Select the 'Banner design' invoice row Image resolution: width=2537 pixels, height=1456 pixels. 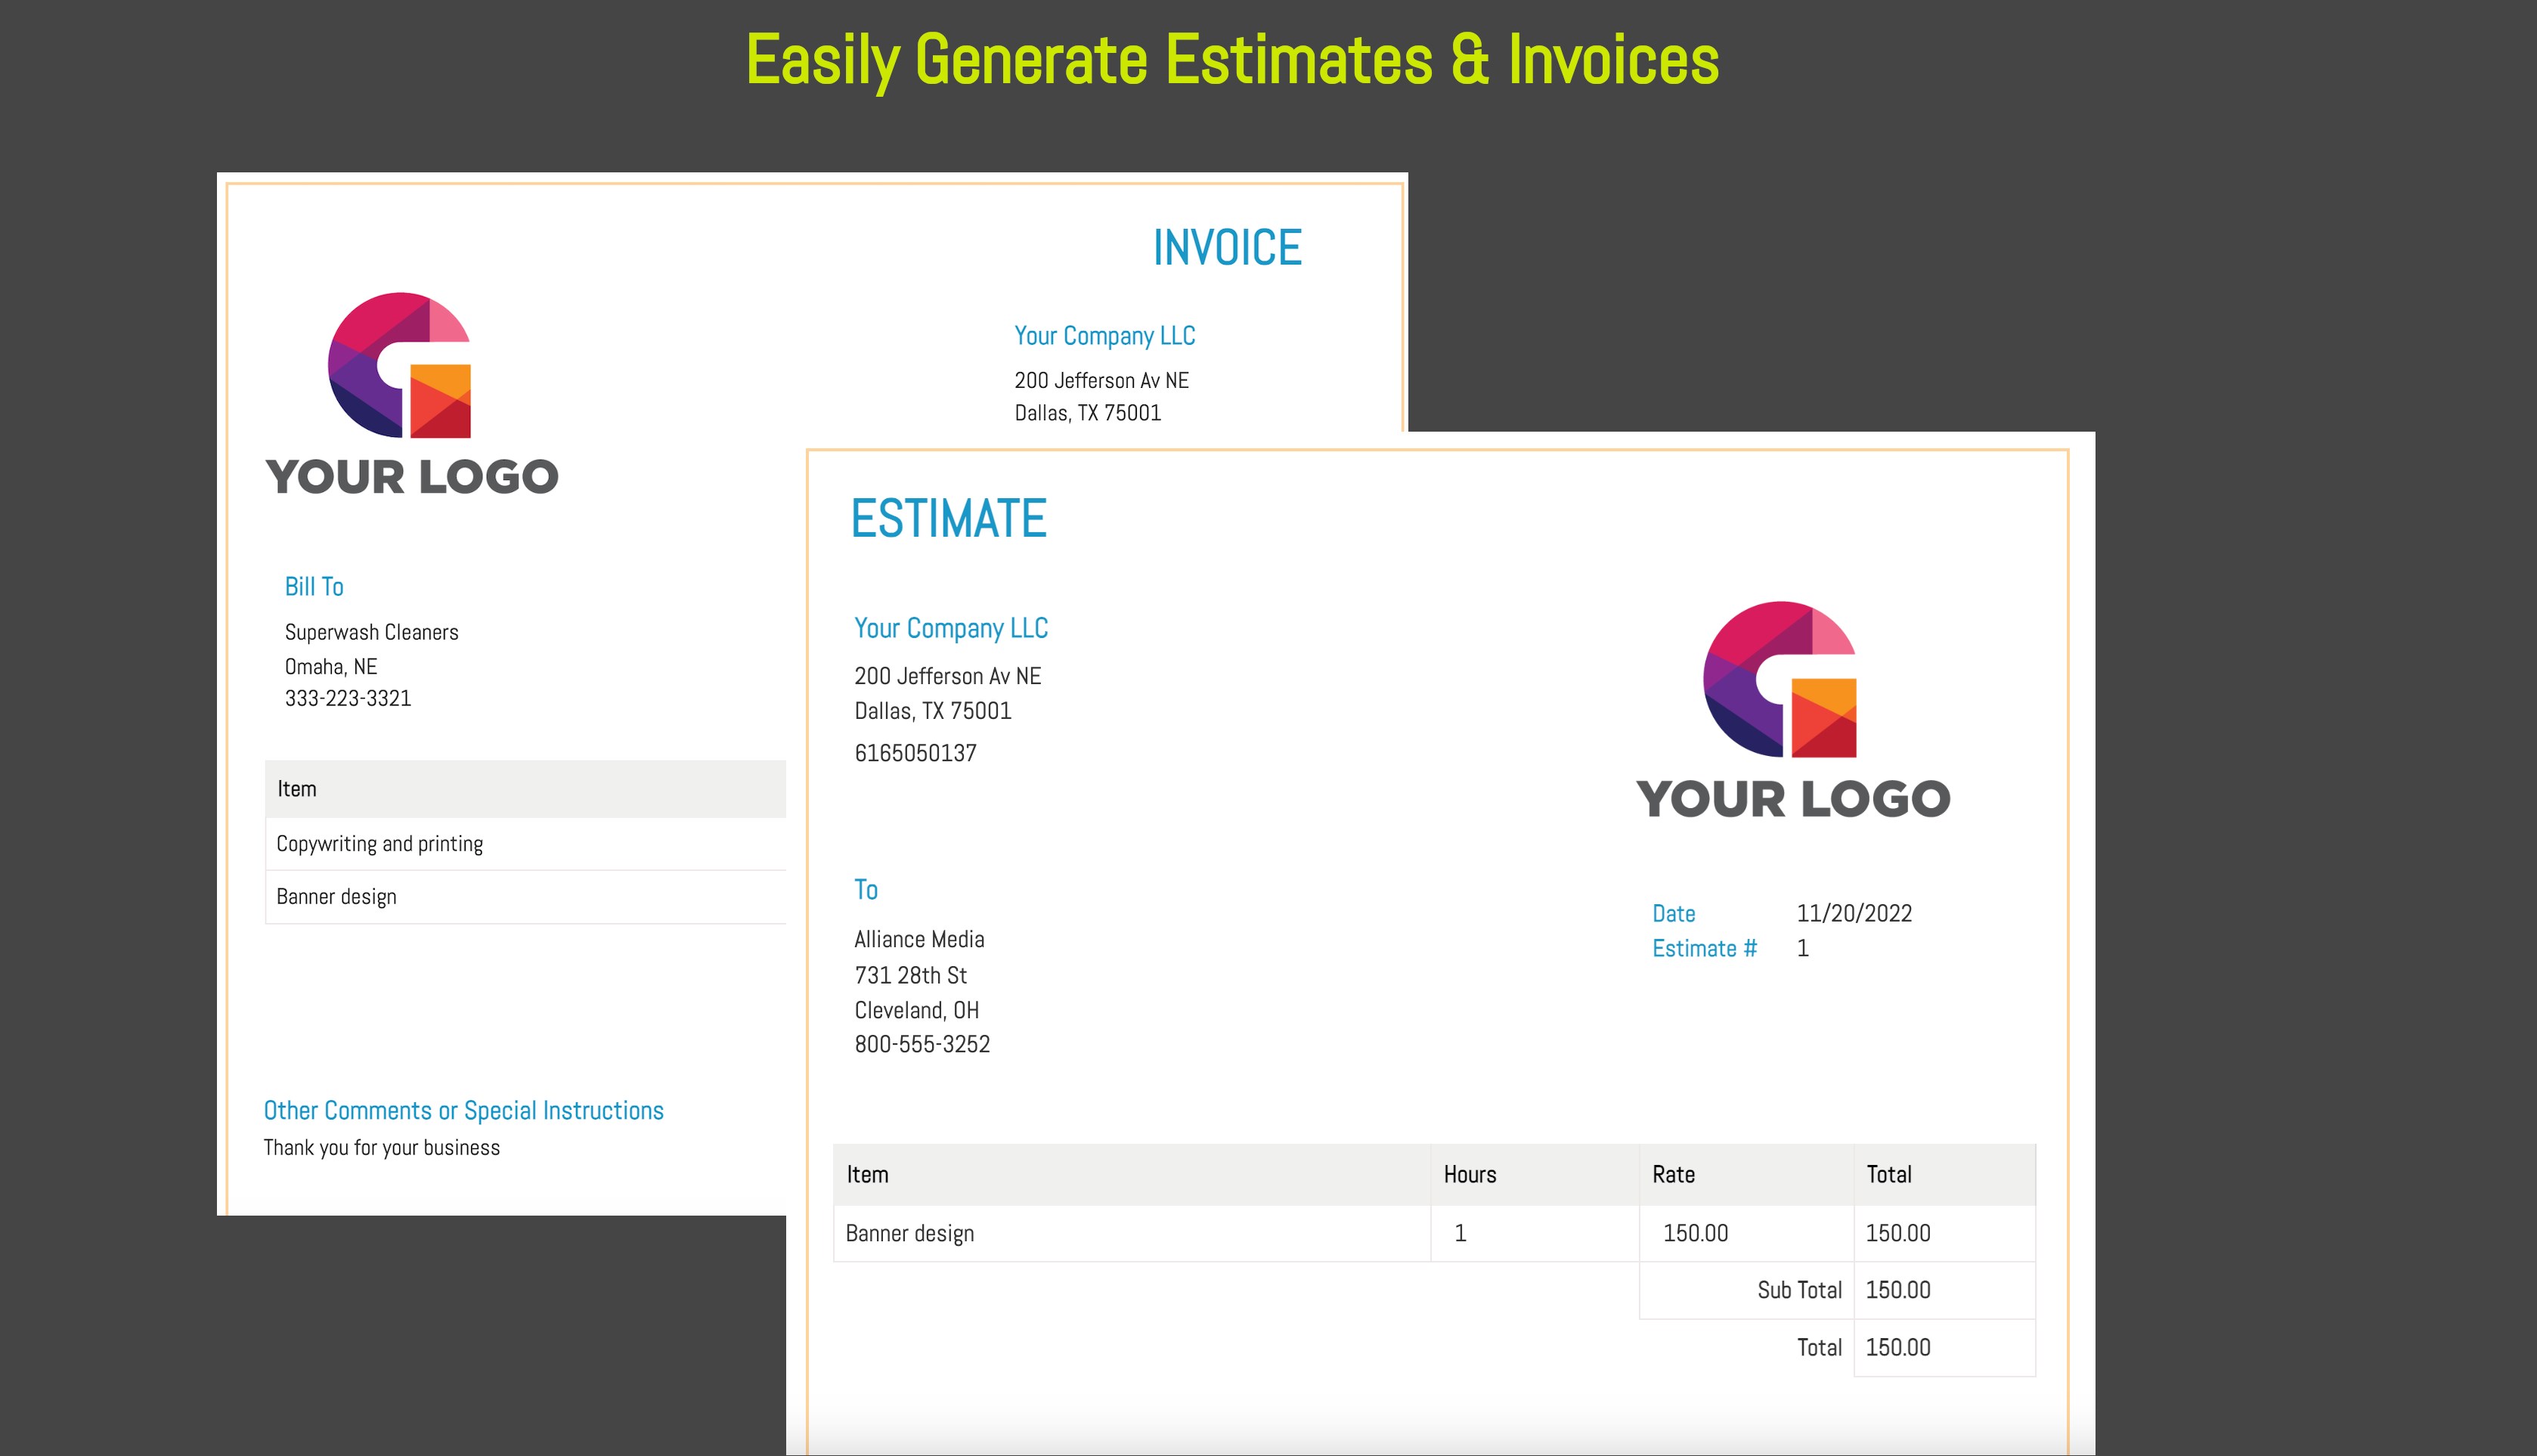pyautogui.click(x=337, y=897)
